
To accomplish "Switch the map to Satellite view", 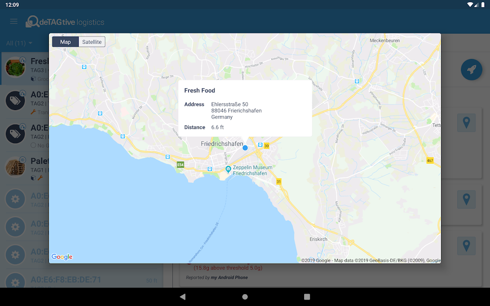I will click(x=92, y=42).
